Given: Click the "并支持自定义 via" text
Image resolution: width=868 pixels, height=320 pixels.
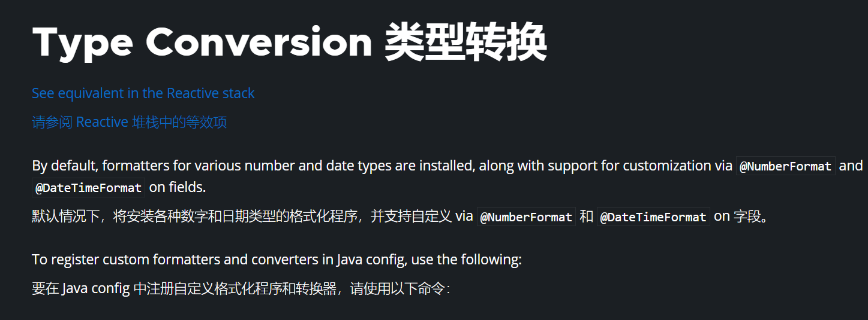Looking at the screenshot, I should tap(422, 217).
